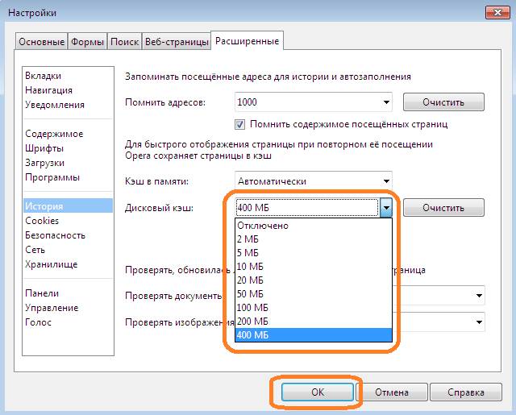Viewport: 516px width, 415px height.
Task: Switch to the Поиск tab
Action: tap(125, 42)
